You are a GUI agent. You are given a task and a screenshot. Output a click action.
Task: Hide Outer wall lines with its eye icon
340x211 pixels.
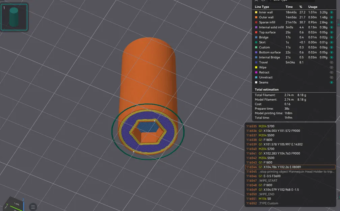331,17
